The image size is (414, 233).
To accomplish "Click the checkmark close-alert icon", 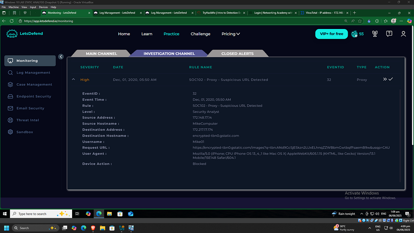I will click(391, 79).
